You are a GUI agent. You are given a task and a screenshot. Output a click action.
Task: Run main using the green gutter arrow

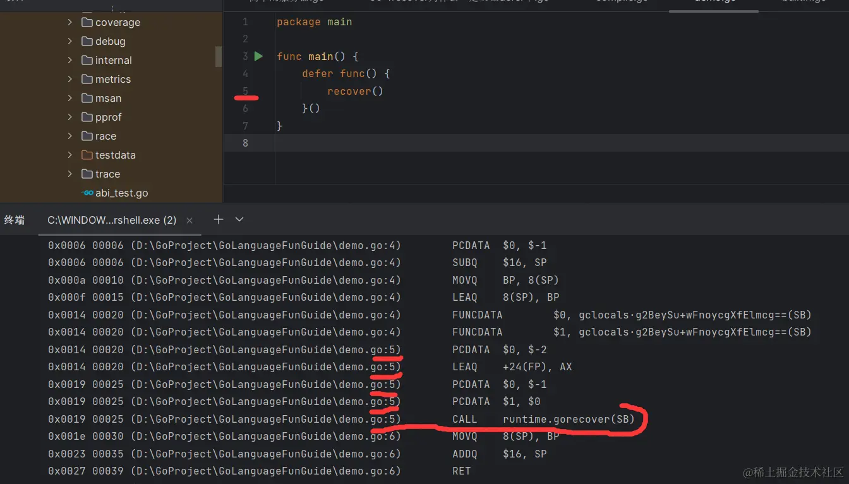pos(258,56)
